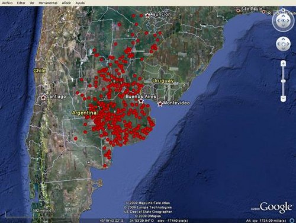Click zoom in plus button
The width and height of the screenshot is (296, 223).
[283, 63]
